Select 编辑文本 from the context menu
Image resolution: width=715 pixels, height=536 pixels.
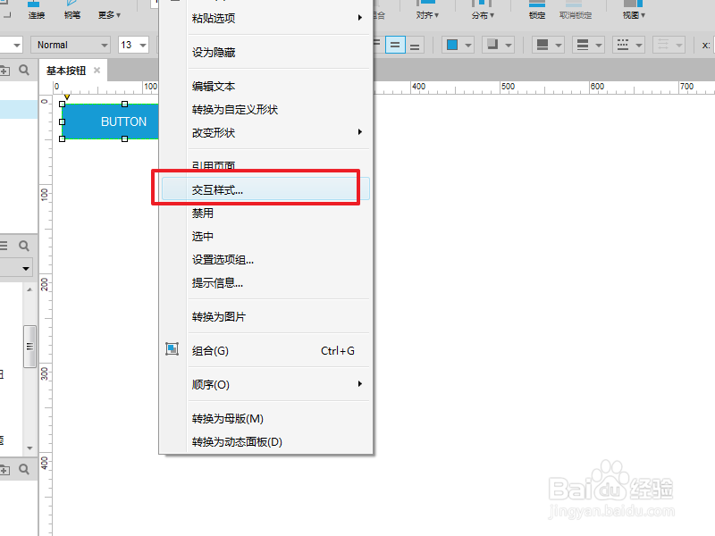click(x=265, y=86)
